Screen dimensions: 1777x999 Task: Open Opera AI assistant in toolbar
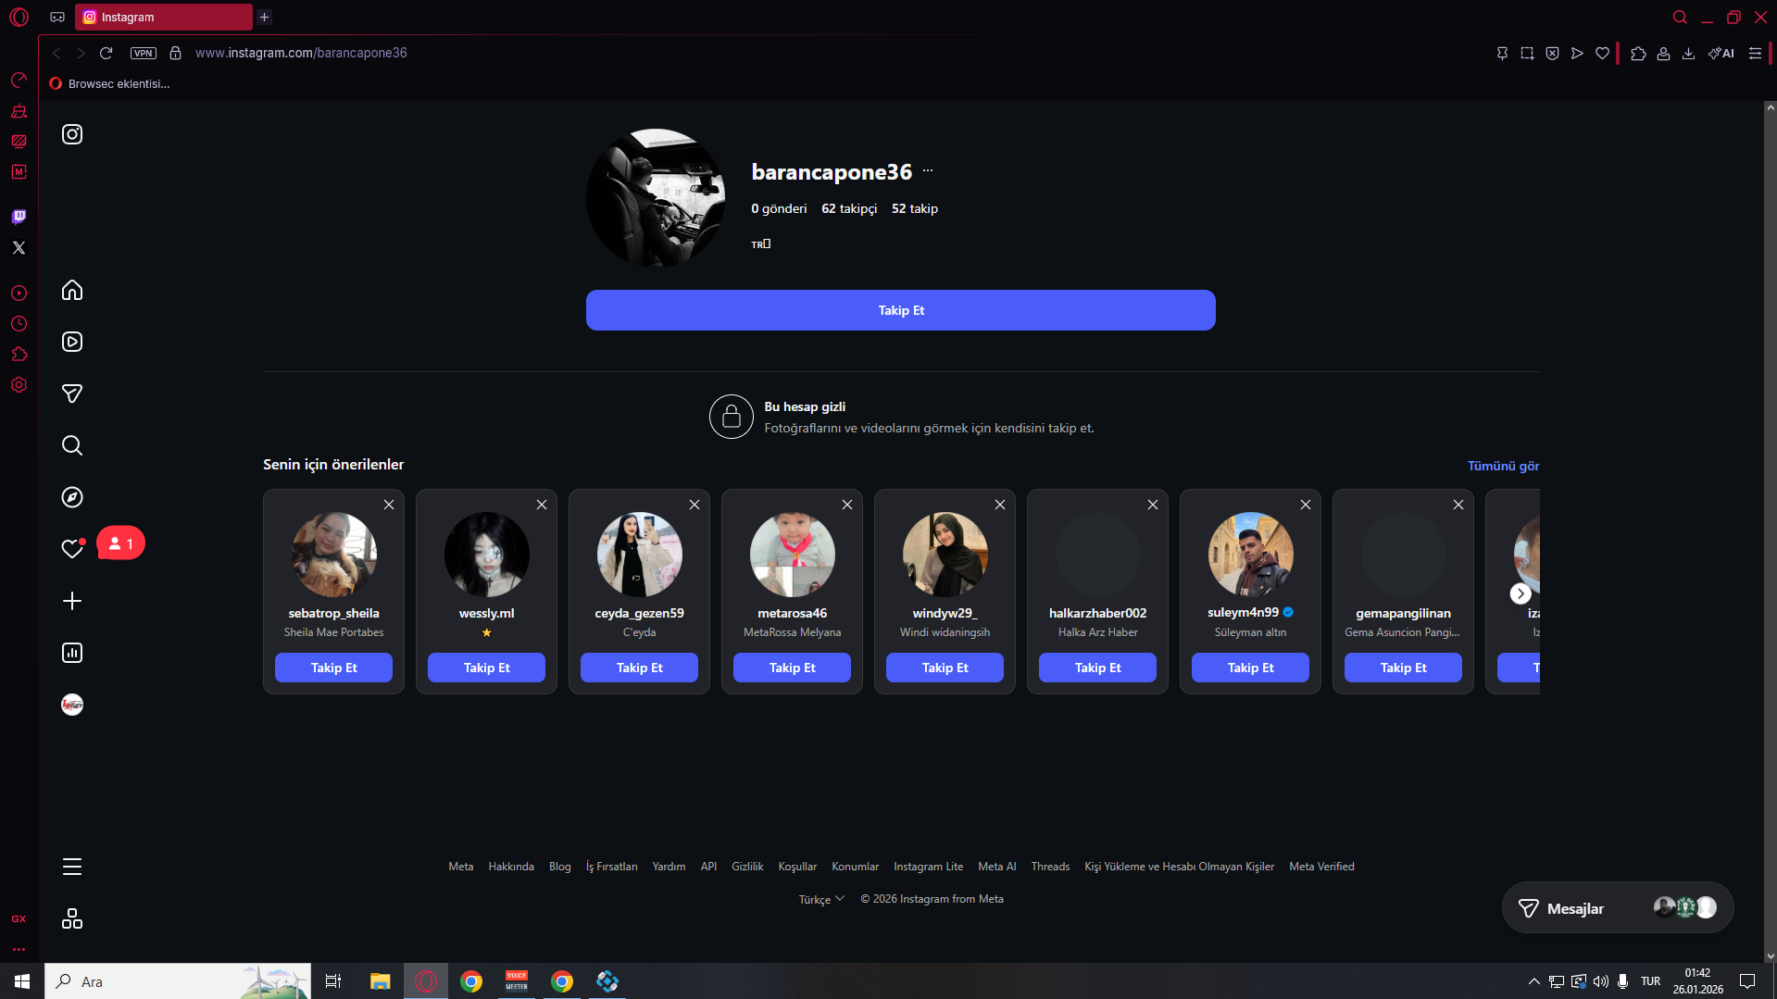[x=1721, y=53]
